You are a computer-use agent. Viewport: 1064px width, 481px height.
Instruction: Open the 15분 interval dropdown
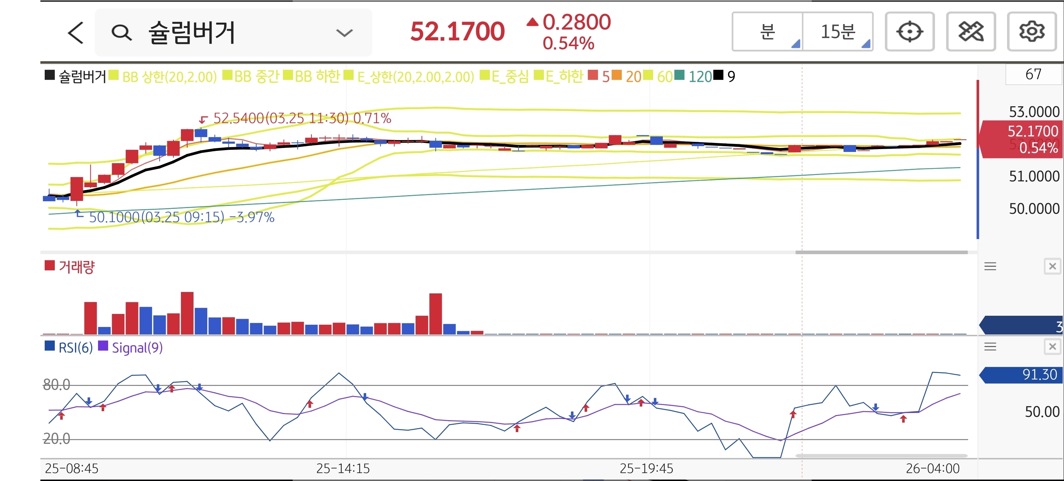point(838,32)
